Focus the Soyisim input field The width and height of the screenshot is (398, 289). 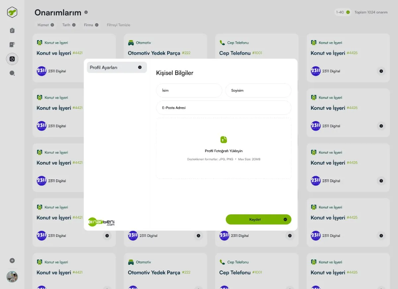point(258,91)
